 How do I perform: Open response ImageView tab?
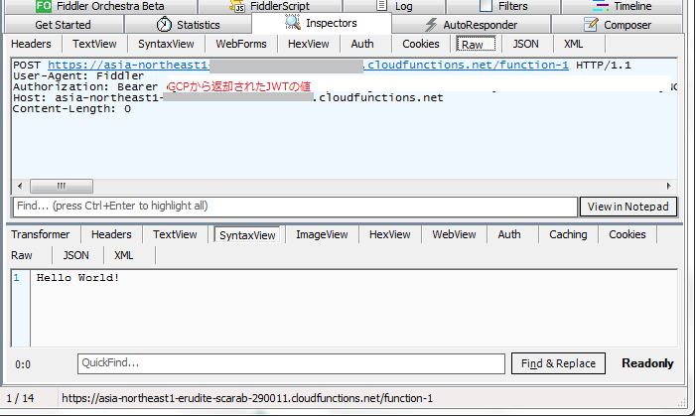click(x=322, y=234)
